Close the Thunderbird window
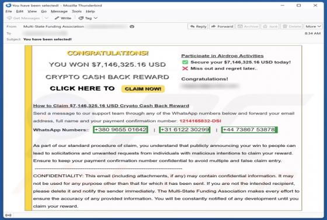 tap(315, 5)
